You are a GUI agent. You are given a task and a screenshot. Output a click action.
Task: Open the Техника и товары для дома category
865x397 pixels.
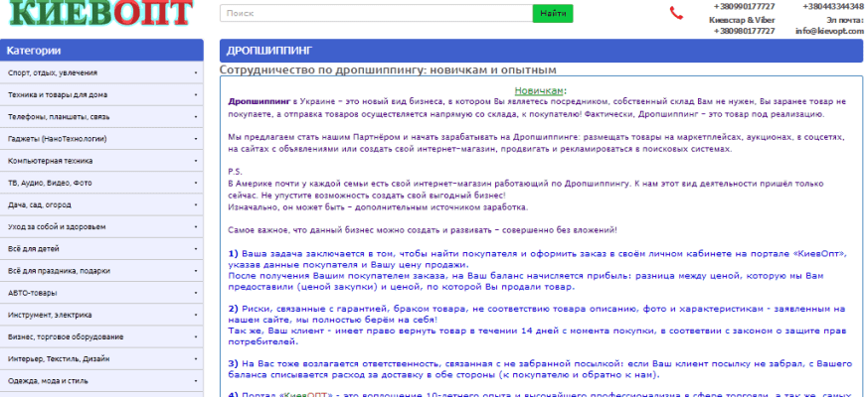[x=101, y=94]
